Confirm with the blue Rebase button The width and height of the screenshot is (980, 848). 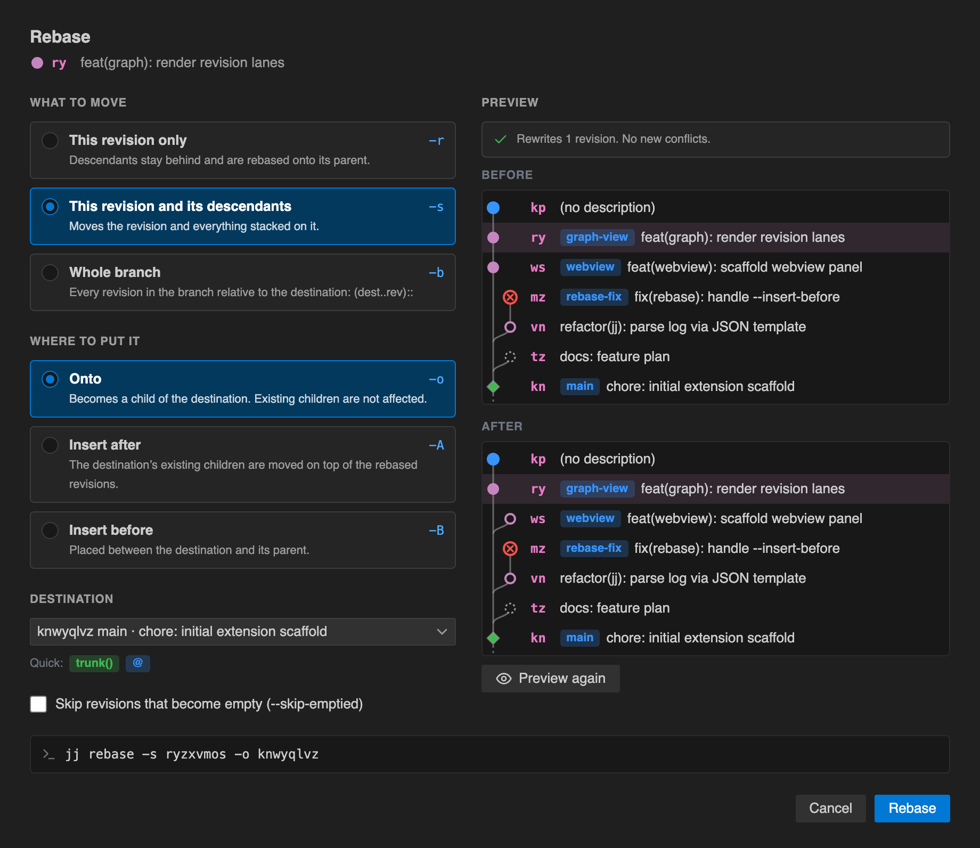click(912, 809)
